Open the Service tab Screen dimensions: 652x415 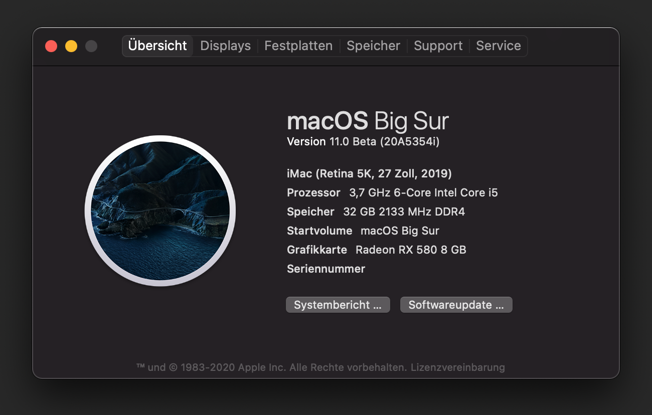(498, 46)
